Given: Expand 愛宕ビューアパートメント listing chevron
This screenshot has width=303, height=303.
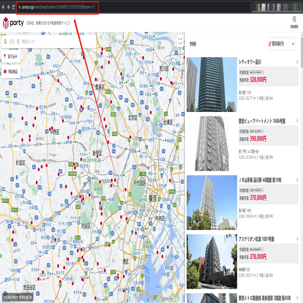Looking at the screenshot, I should pyautogui.click(x=297, y=121).
